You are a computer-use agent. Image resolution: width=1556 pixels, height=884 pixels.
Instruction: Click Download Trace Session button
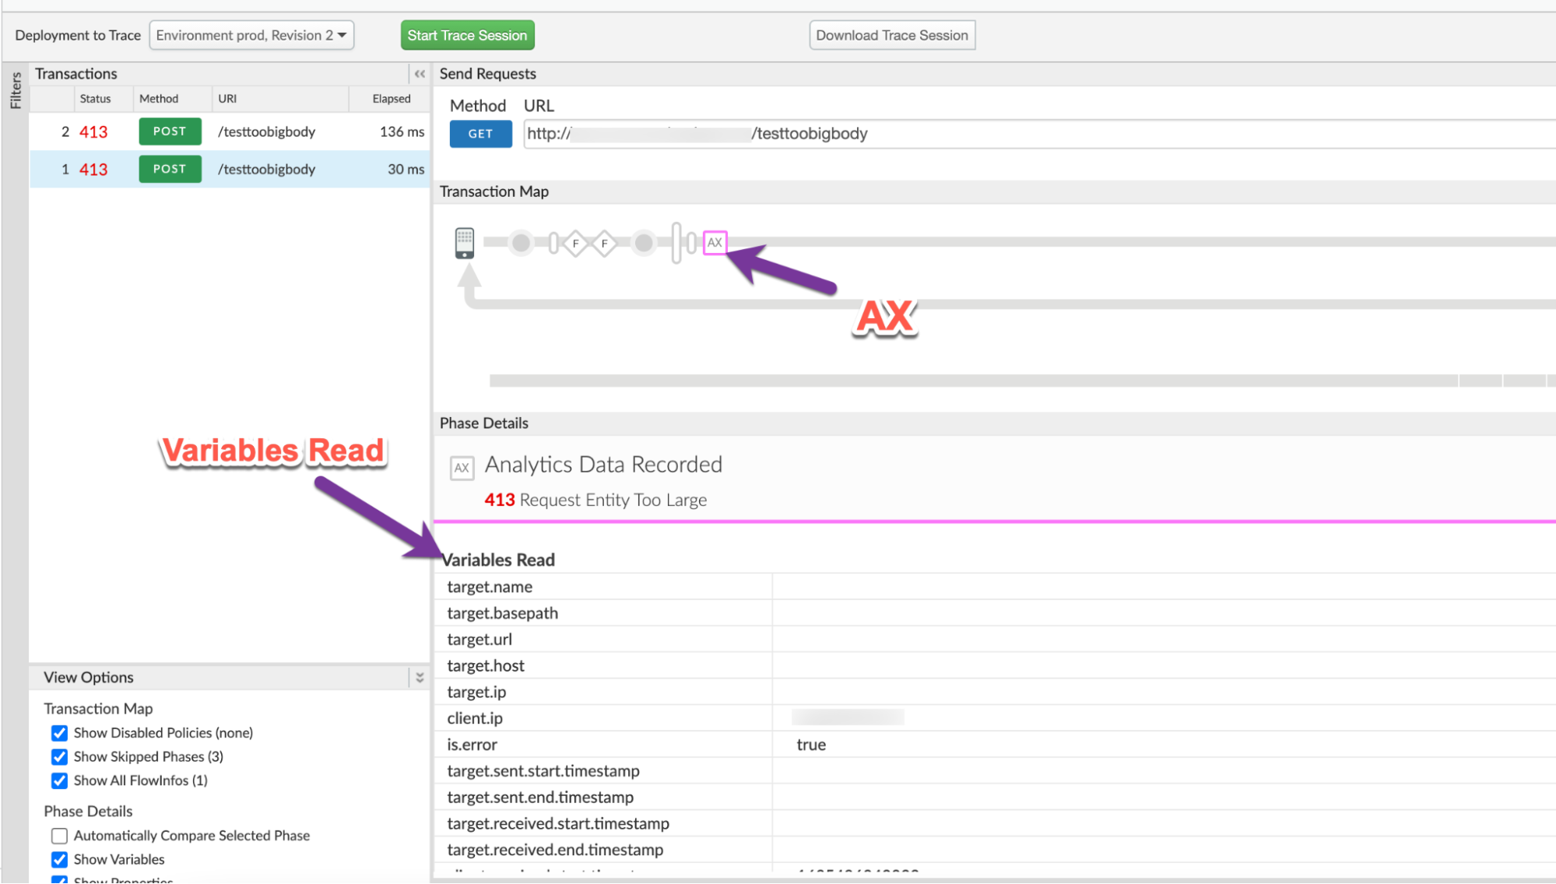[891, 35]
